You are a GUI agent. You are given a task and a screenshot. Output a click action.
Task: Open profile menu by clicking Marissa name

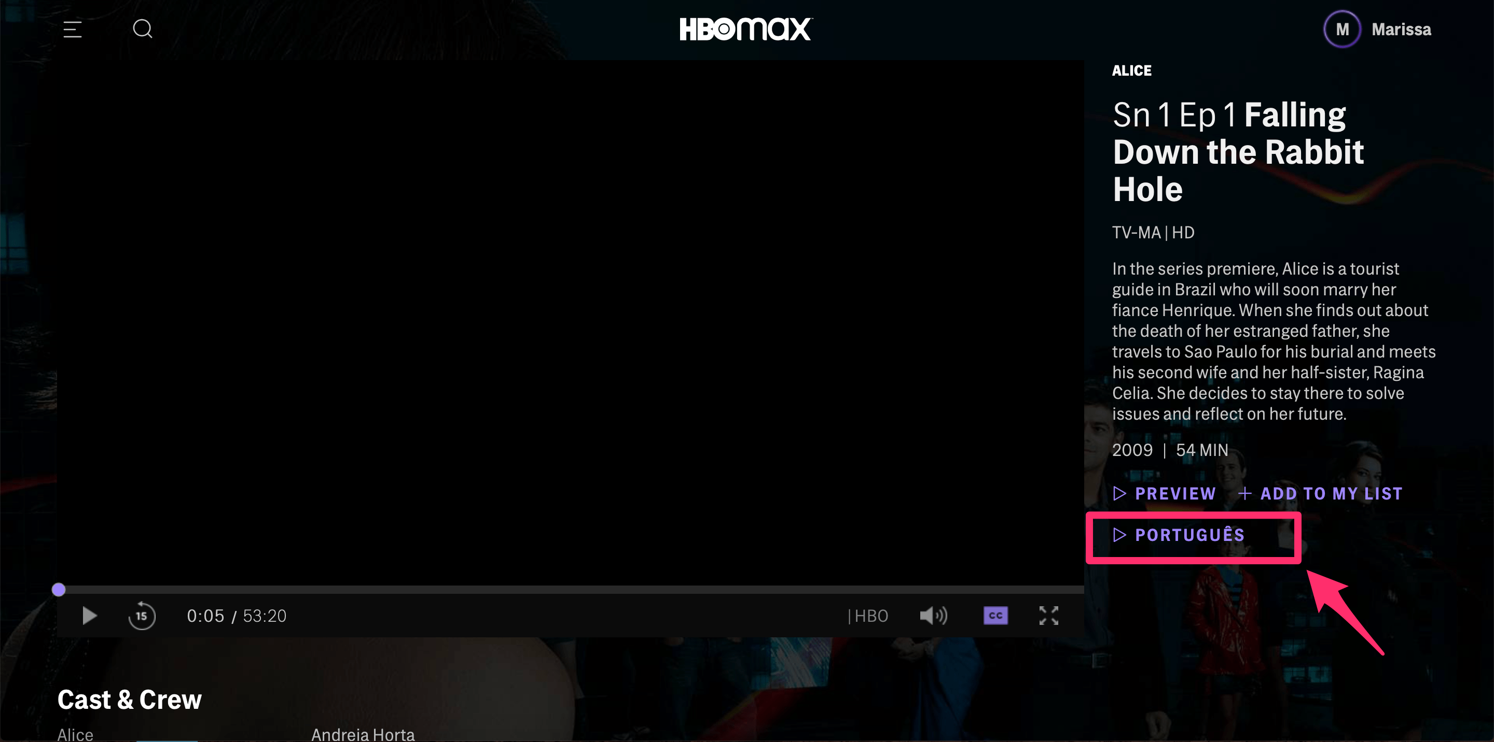1401,29
